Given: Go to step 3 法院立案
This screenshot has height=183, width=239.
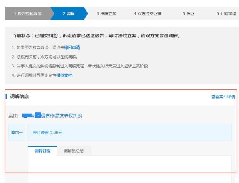Looking at the screenshot, I should 106,14.
